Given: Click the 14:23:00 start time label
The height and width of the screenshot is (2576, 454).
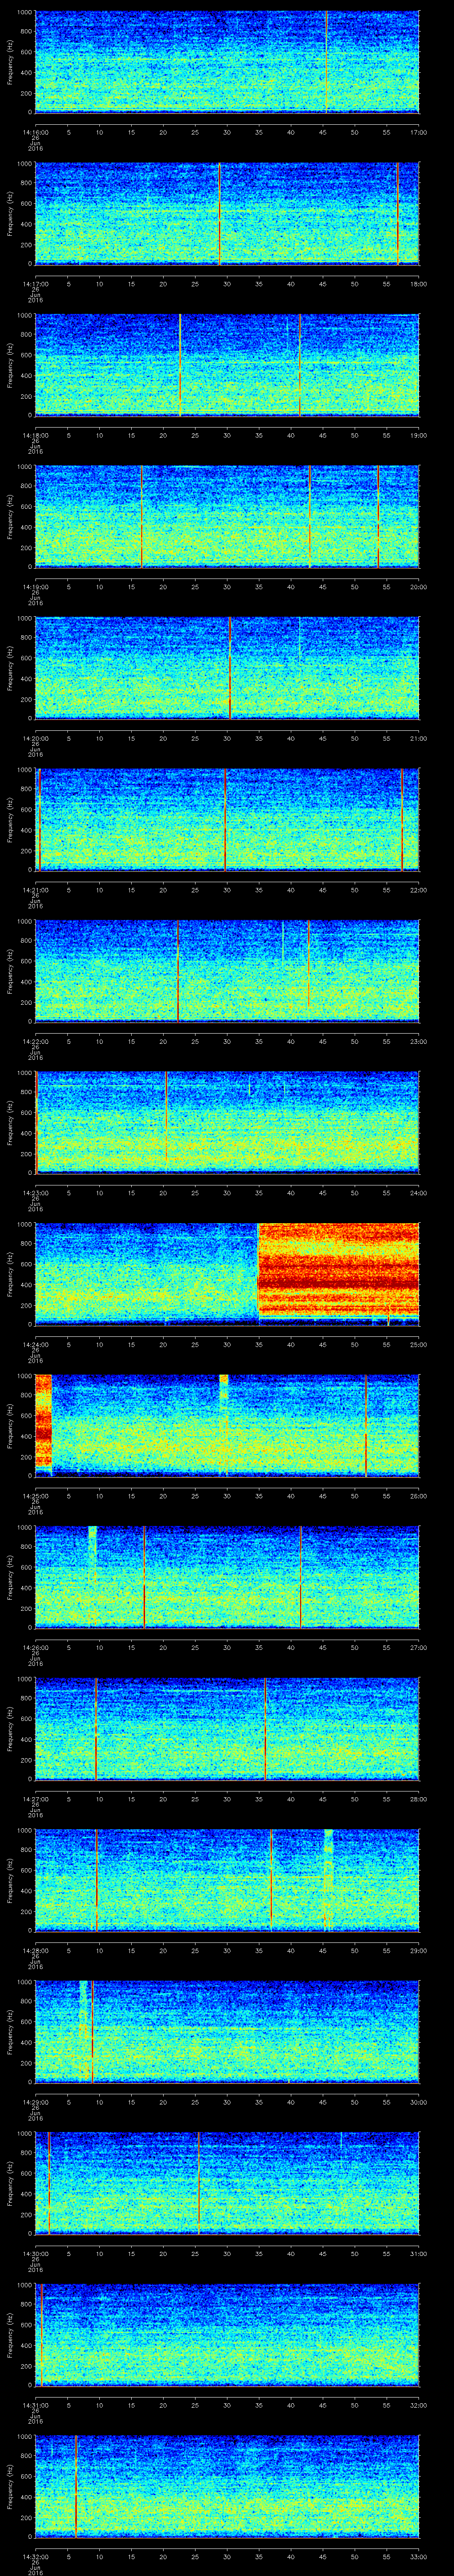Looking at the screenshot, I should click(36, 1193).
